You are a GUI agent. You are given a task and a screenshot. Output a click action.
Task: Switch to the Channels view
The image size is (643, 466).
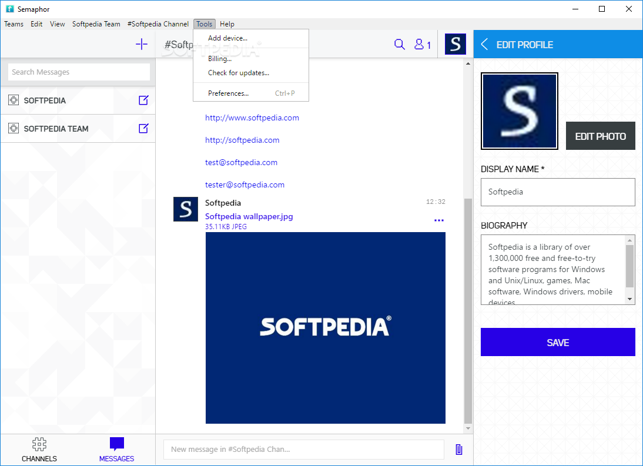[x=39, y=450]
